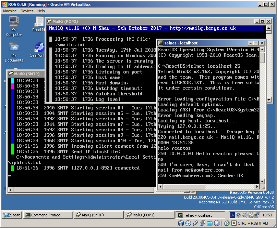Click "SMTP Starting session #4" log line
The width and height of the screenshot is (277, 228).
(x=86, y=108)
